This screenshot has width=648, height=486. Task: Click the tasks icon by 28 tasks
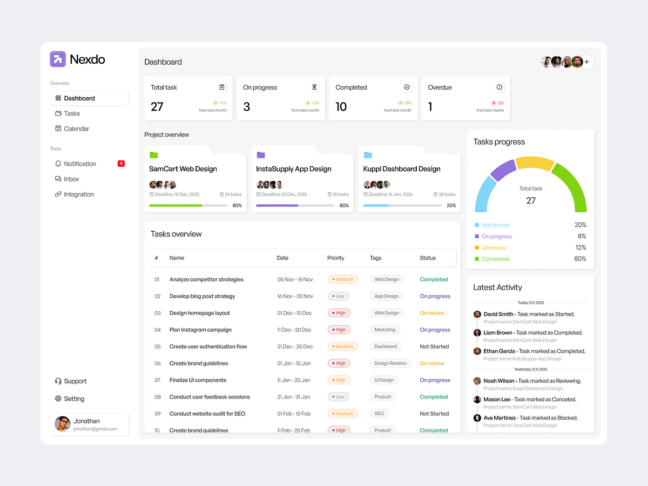436,194
